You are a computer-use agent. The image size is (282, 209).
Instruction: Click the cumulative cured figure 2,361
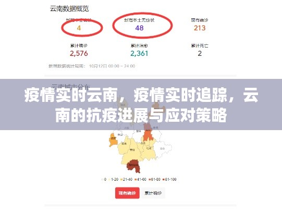pyautogui.click(x=139, y=53)
